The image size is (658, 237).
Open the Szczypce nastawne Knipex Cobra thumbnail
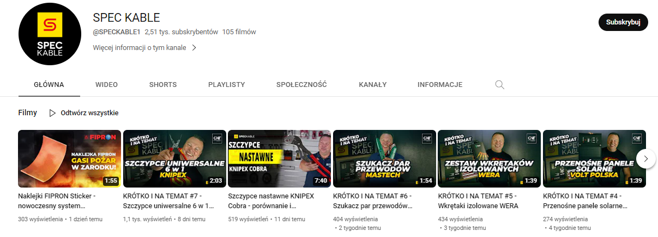279,158
